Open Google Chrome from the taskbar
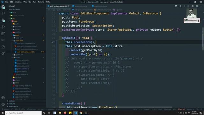 click(81, 113)
